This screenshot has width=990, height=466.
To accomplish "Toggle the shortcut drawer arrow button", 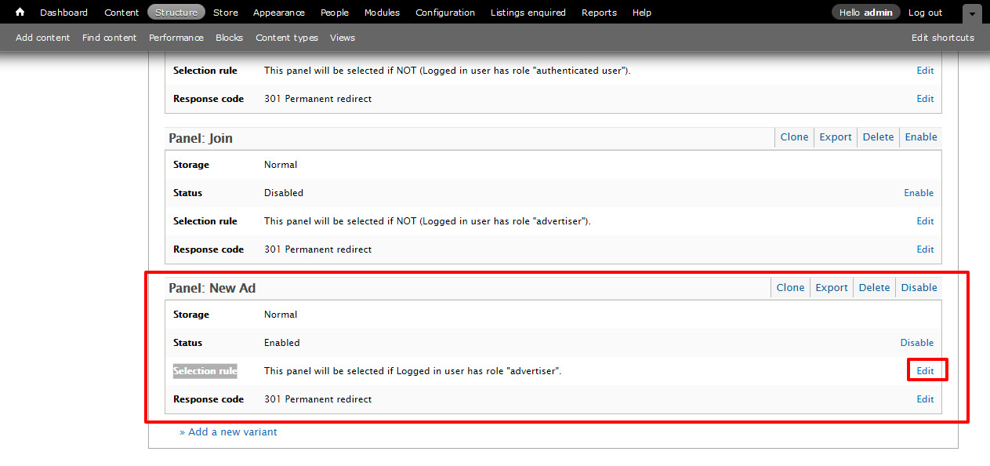I will point(972,13).
